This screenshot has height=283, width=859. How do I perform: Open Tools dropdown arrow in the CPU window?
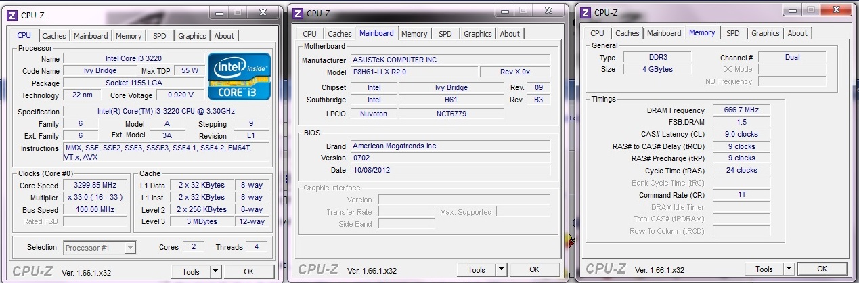point(216,271)
